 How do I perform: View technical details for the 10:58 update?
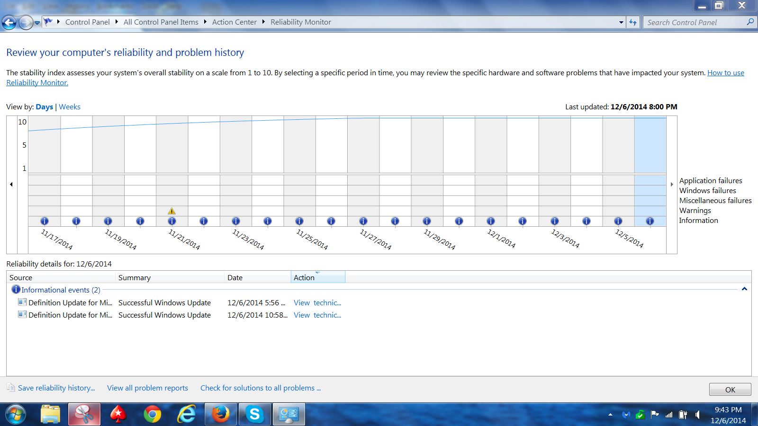pos(317,315)
